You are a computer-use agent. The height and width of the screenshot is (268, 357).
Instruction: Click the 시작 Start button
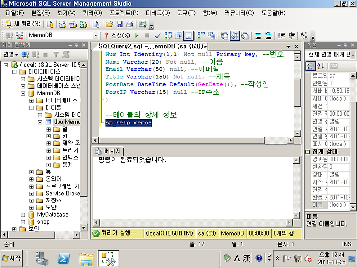point(12,258)
